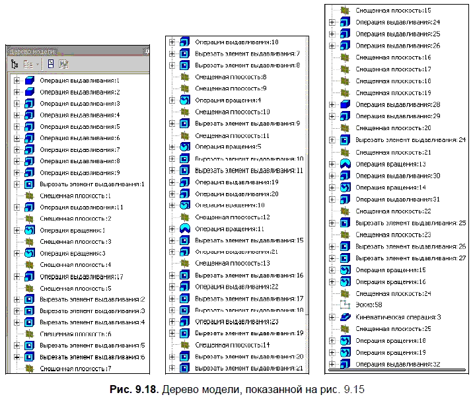Select row 'Смещенная плоскость:19'

point(393,92)
